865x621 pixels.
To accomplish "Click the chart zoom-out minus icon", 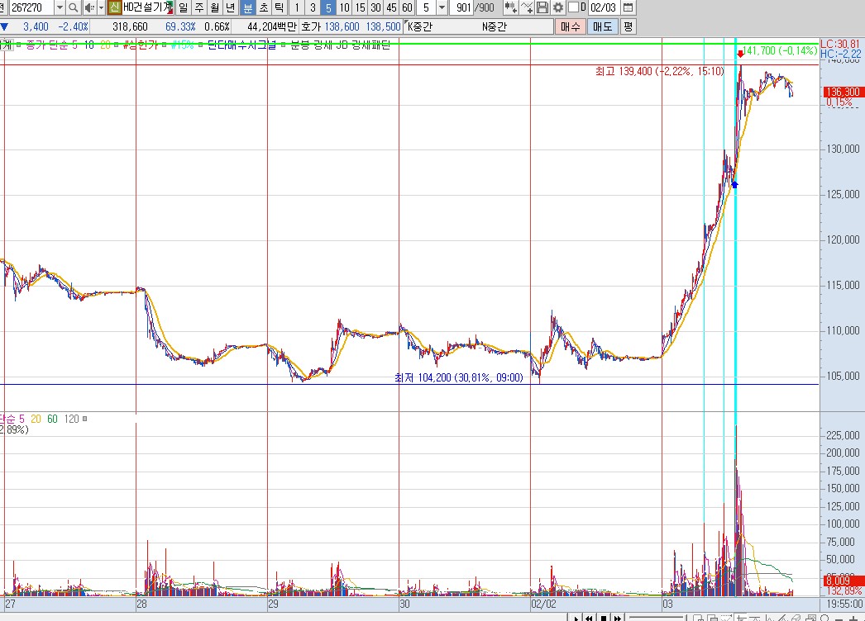I will pos(839,618).
